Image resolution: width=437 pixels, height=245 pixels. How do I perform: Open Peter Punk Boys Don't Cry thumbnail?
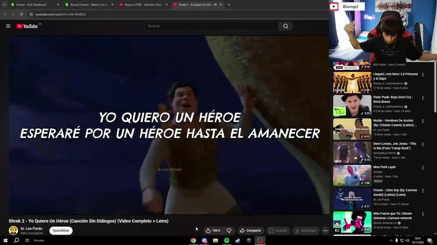(x=352, y=105)
